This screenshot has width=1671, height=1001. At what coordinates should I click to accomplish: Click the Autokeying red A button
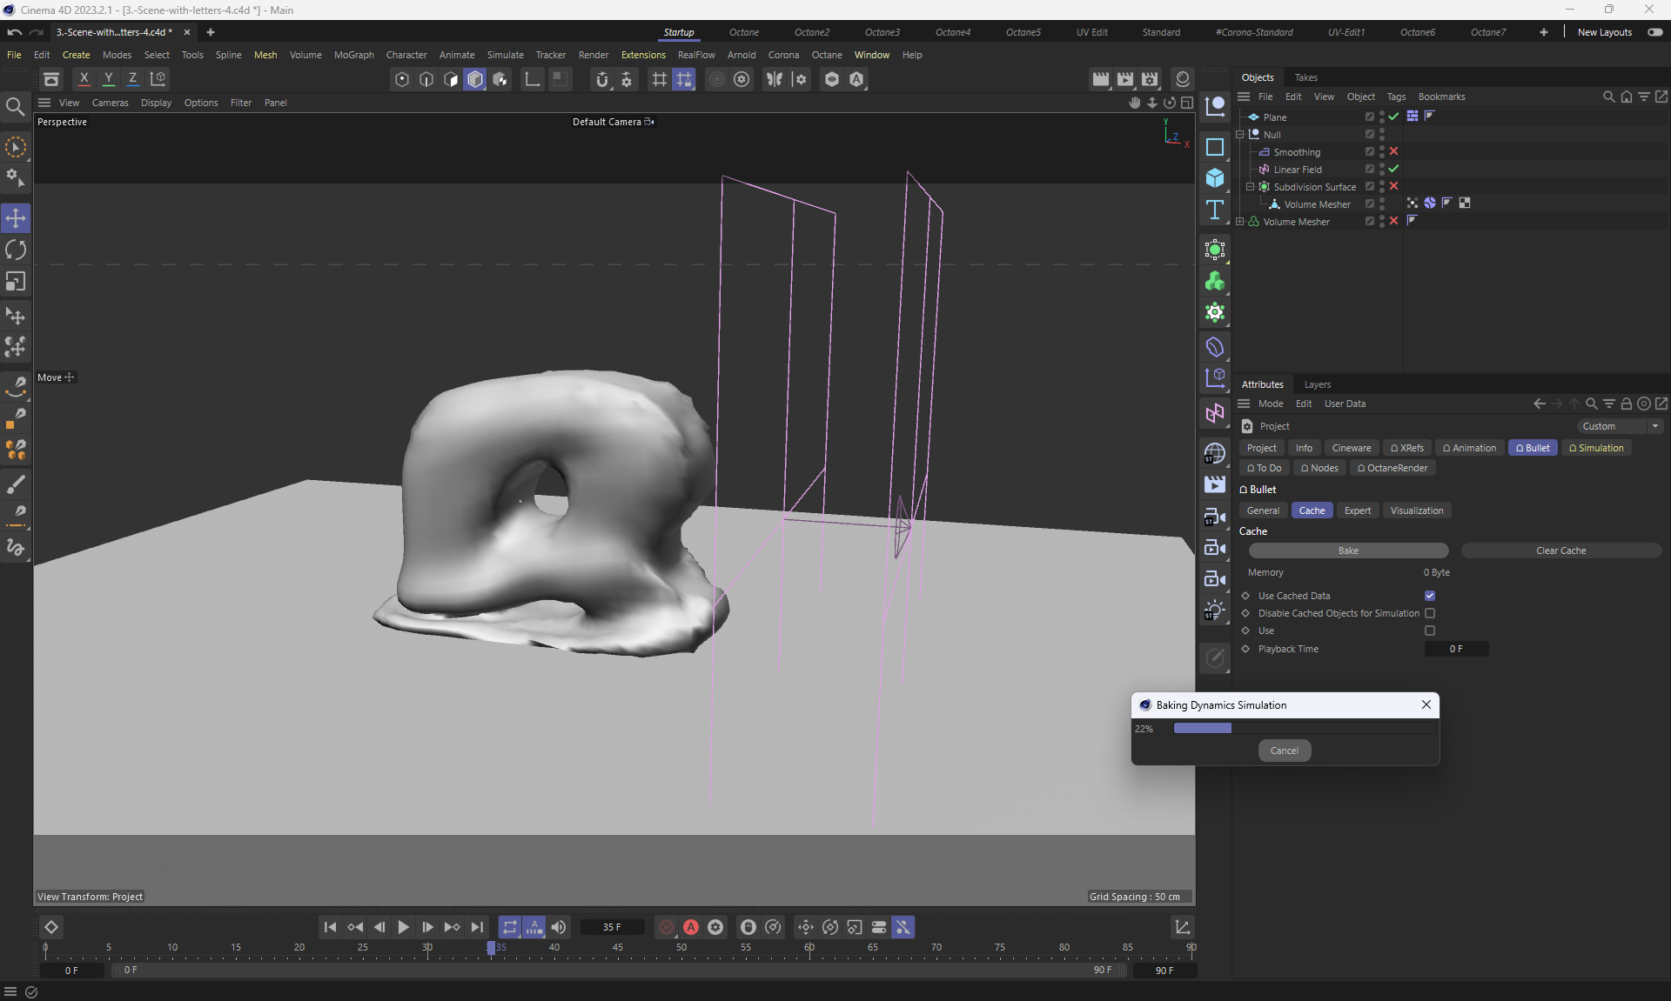coord(691,927)
